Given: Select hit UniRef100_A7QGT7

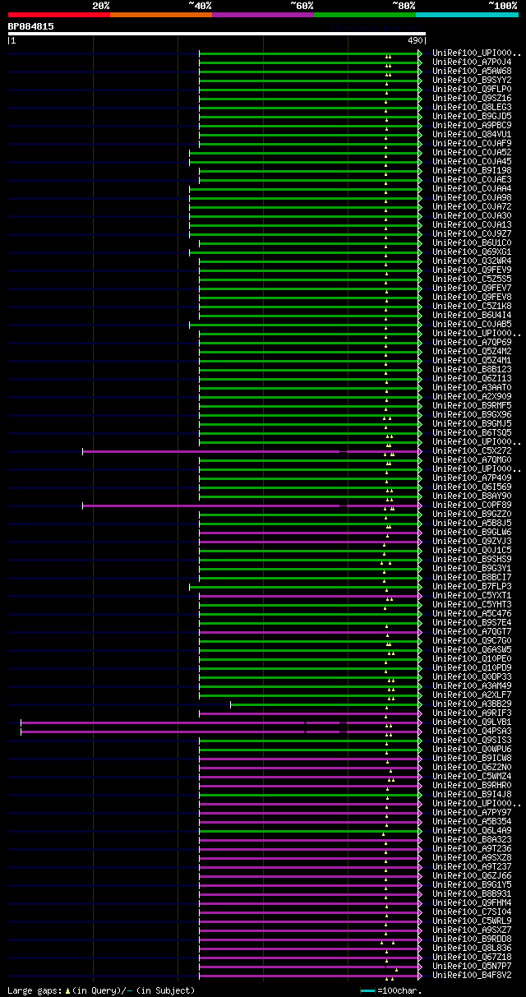Looking at the screenshot, I should (x=472, y=631).
